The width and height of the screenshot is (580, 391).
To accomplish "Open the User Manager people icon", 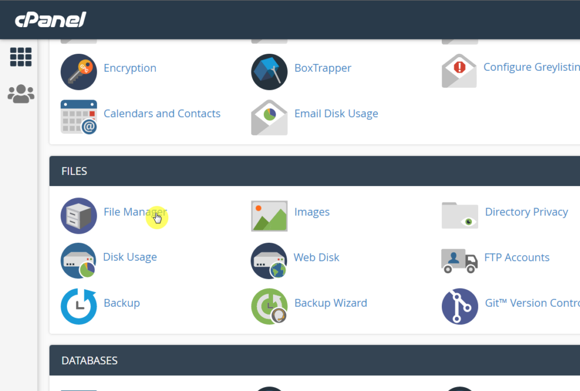I will pos(21,94).
